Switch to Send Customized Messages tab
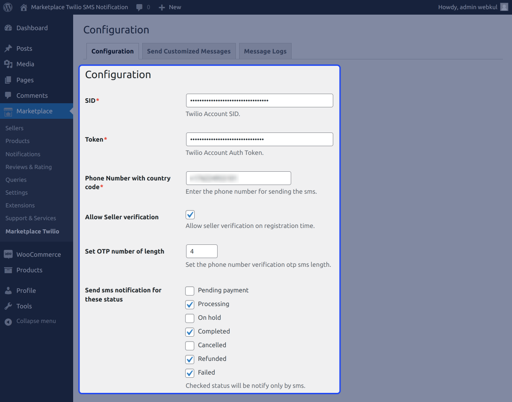The height and width of the screenshot is (402, 512). [x=189, y=51]
